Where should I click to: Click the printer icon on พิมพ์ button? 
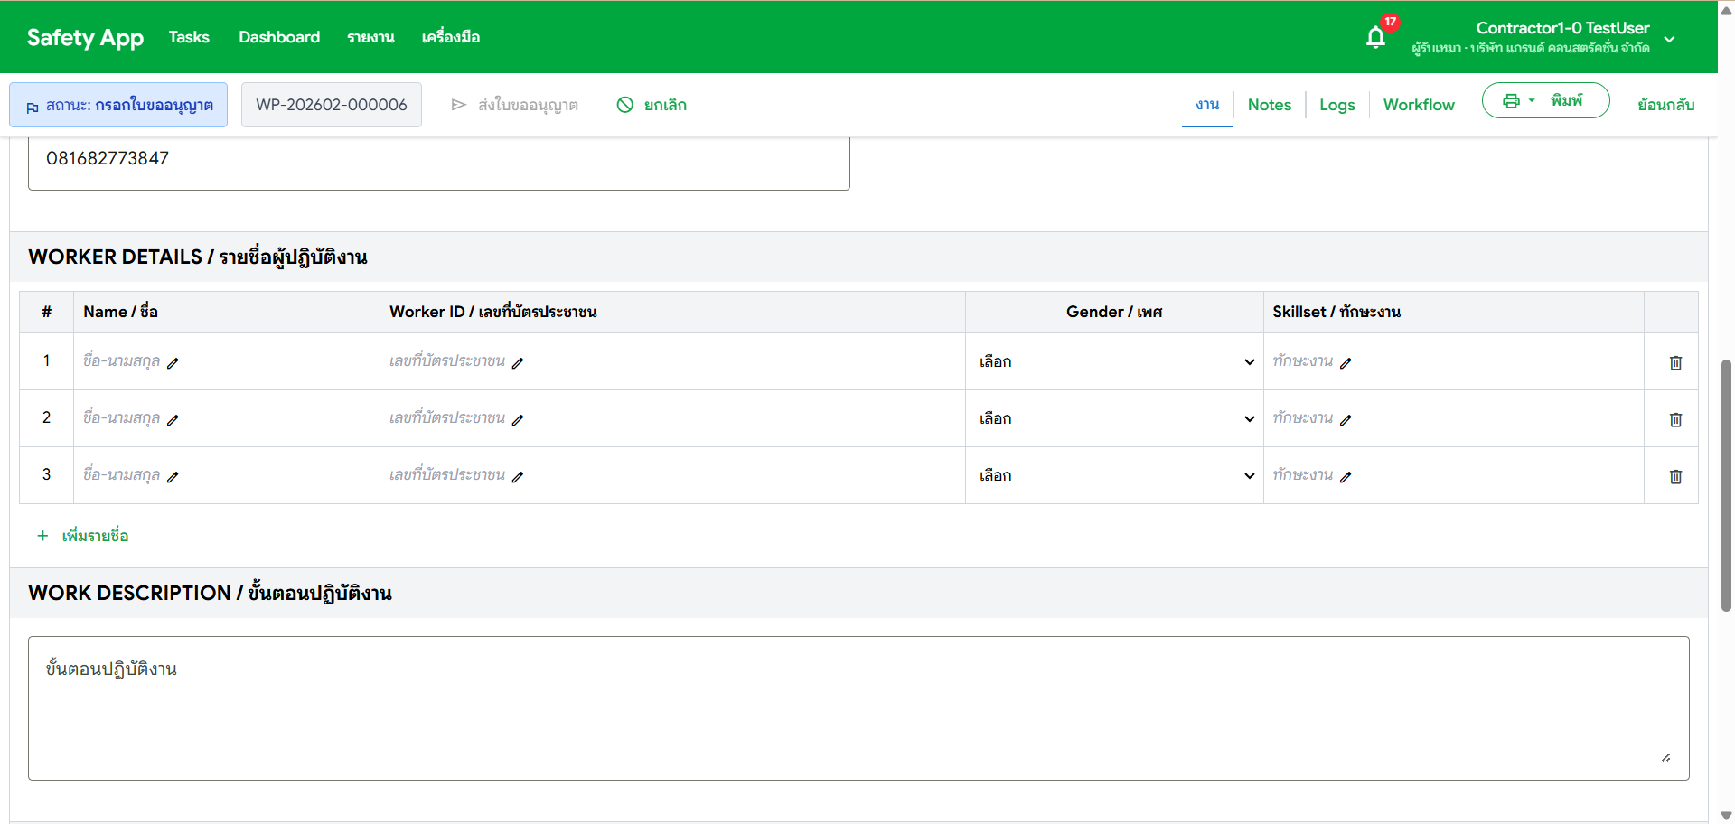coord(1512,100)
